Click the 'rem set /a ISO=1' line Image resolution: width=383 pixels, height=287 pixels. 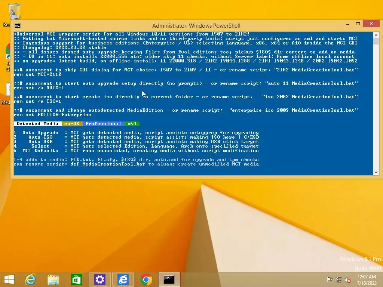pyautogui.click(x=38, y=101)
